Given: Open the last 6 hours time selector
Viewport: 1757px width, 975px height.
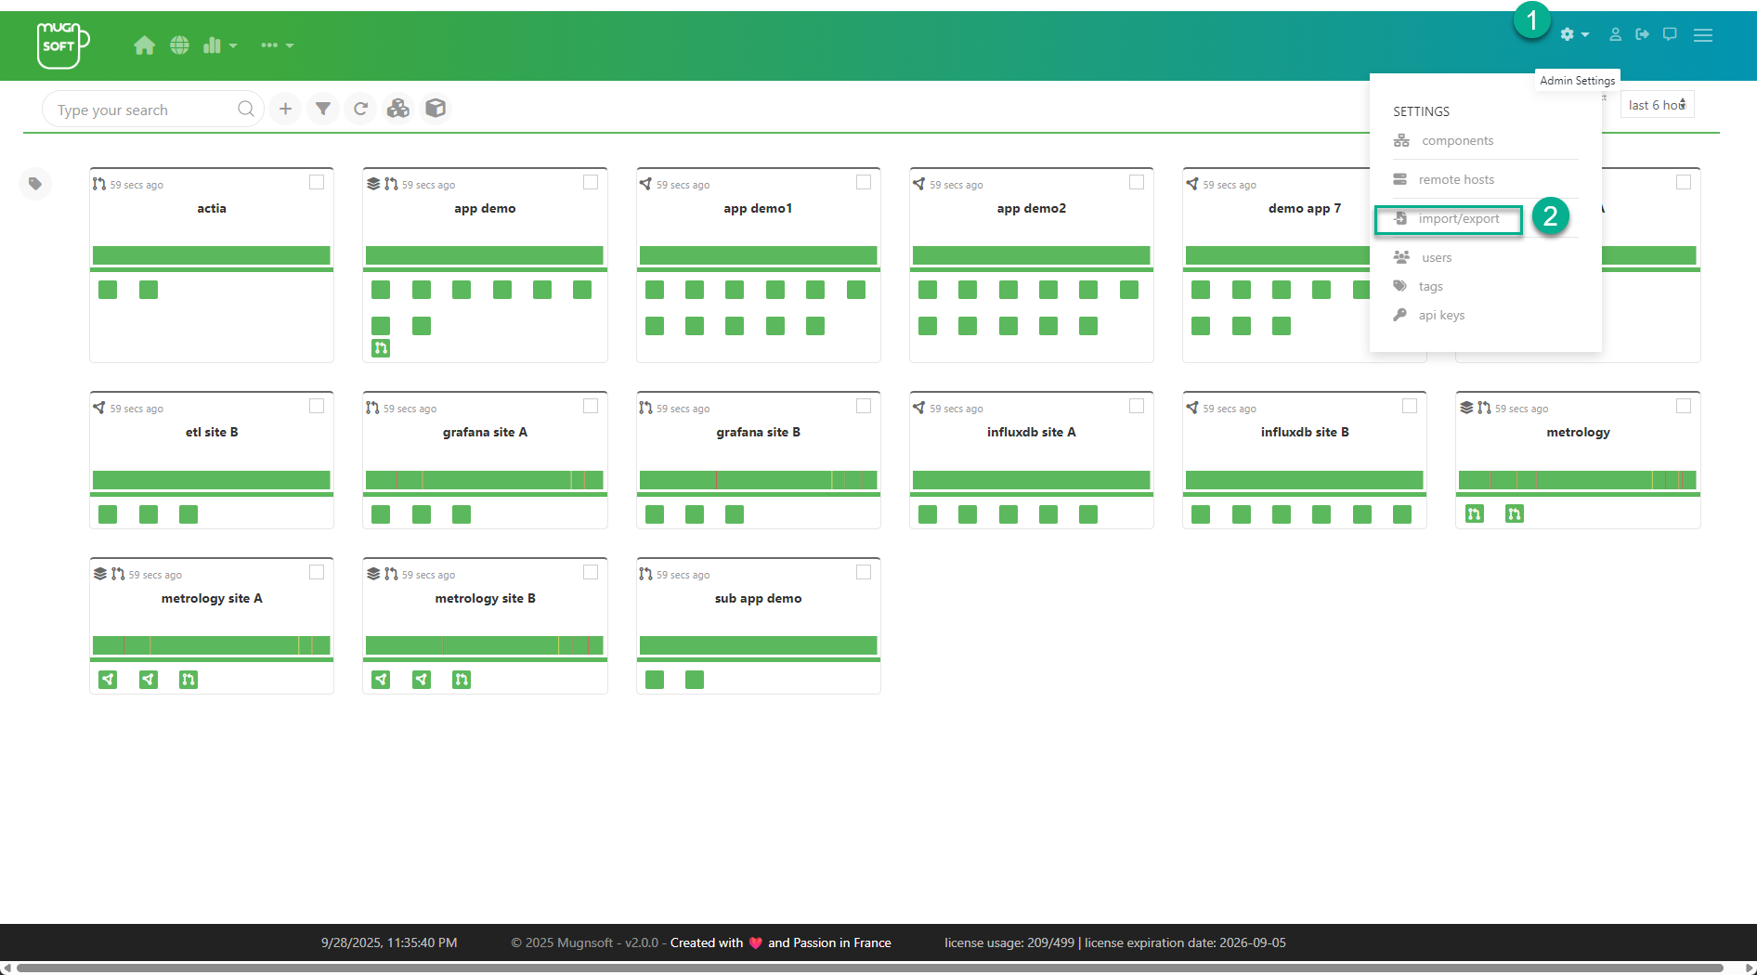Looking at the screenshot, I should pos(1657,105).
